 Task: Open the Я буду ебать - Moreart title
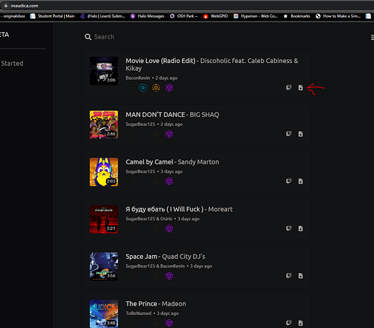[179, 209]
